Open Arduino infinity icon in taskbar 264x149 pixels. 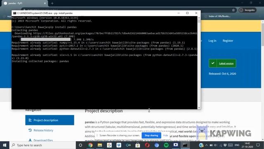[128, 145]
